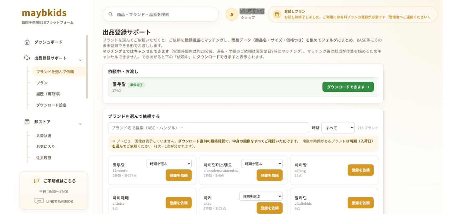Image resolution: width=464 pixels, height=214 pixels.
Task: Click the 出品登録サポート cloud download icon
Action: [x=27, y=58]
